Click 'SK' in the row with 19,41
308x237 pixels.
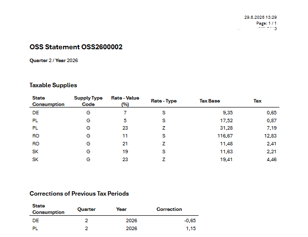(x=35, y=160)
